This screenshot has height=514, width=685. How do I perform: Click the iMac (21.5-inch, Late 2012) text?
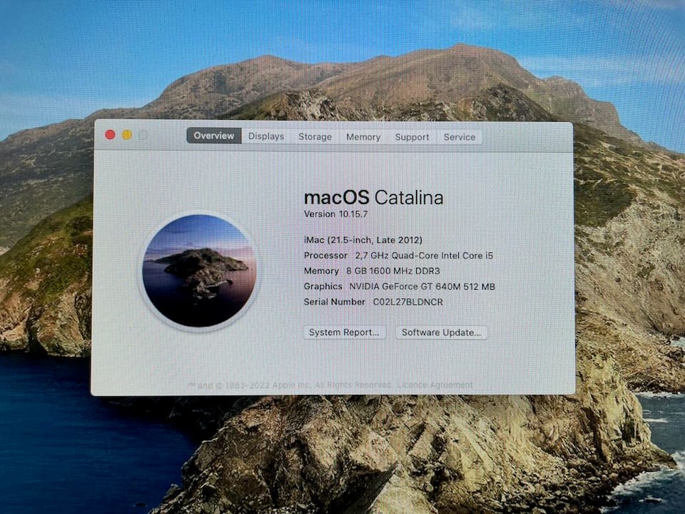point(363,240)
